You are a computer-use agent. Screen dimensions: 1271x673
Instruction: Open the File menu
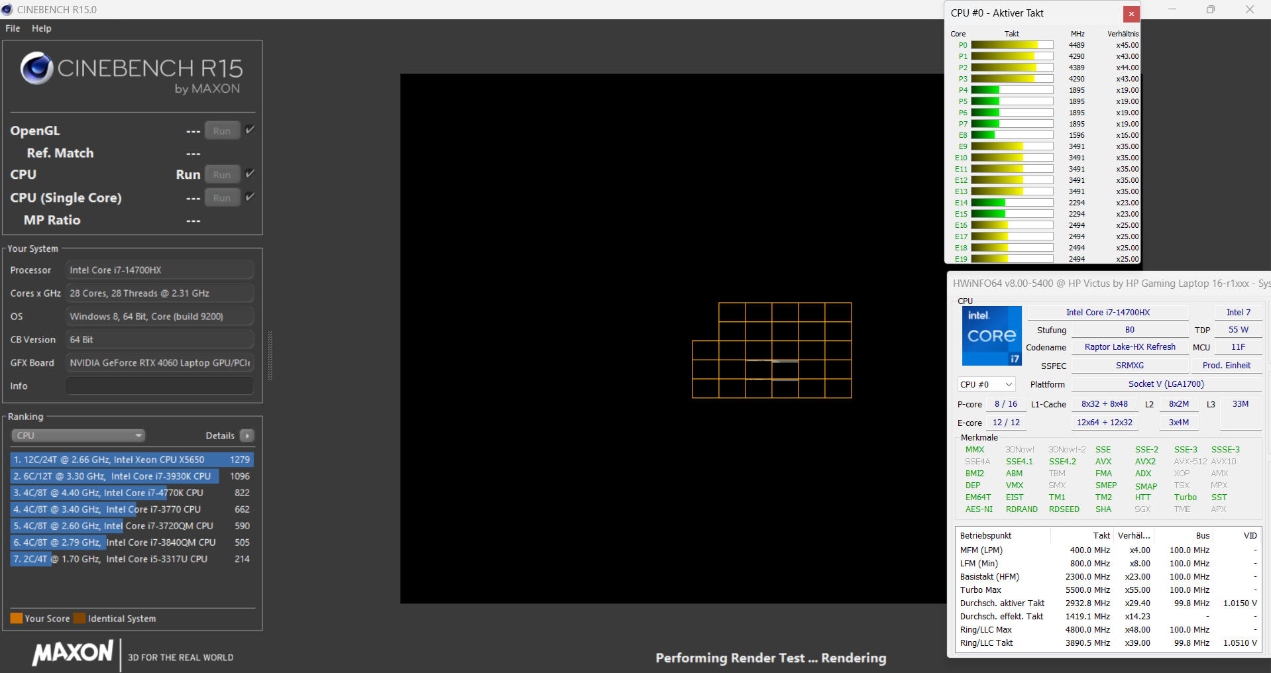pos(13,28)
